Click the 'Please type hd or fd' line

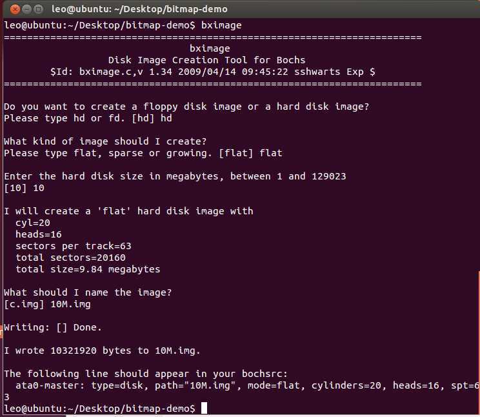coord(88,118)
